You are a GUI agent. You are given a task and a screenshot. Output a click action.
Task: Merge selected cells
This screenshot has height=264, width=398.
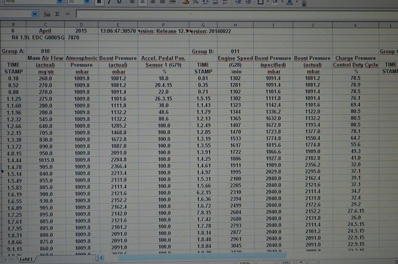pos(172,2)
